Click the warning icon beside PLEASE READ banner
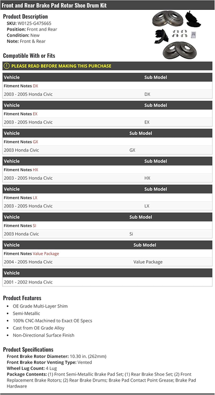Screen dimensions: 215x395 7,66
